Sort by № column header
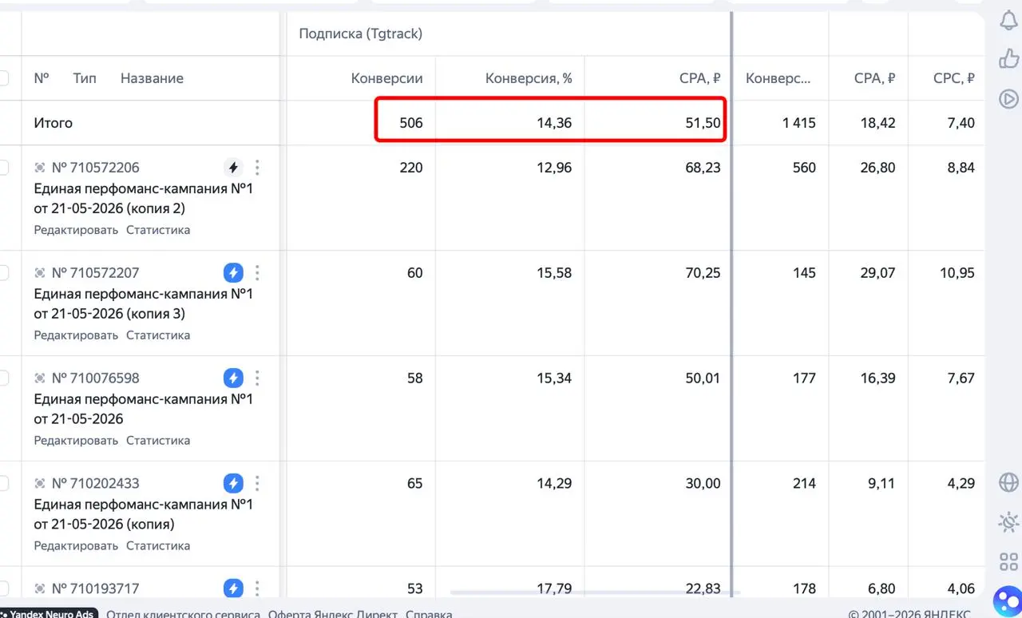 [x=42, y=78]
